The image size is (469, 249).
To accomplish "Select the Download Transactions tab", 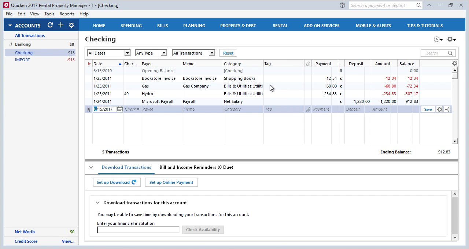I will pos(126,167).
